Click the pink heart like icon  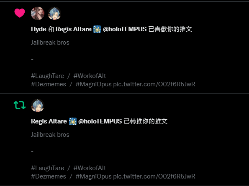pos(20,13)
